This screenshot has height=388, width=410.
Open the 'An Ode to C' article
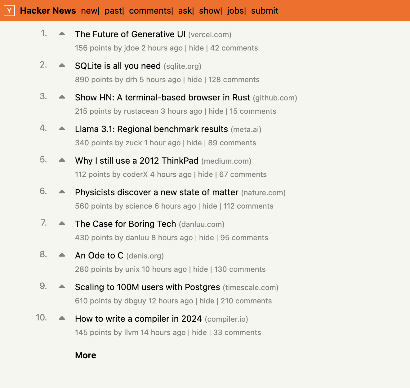pos(99,255)
